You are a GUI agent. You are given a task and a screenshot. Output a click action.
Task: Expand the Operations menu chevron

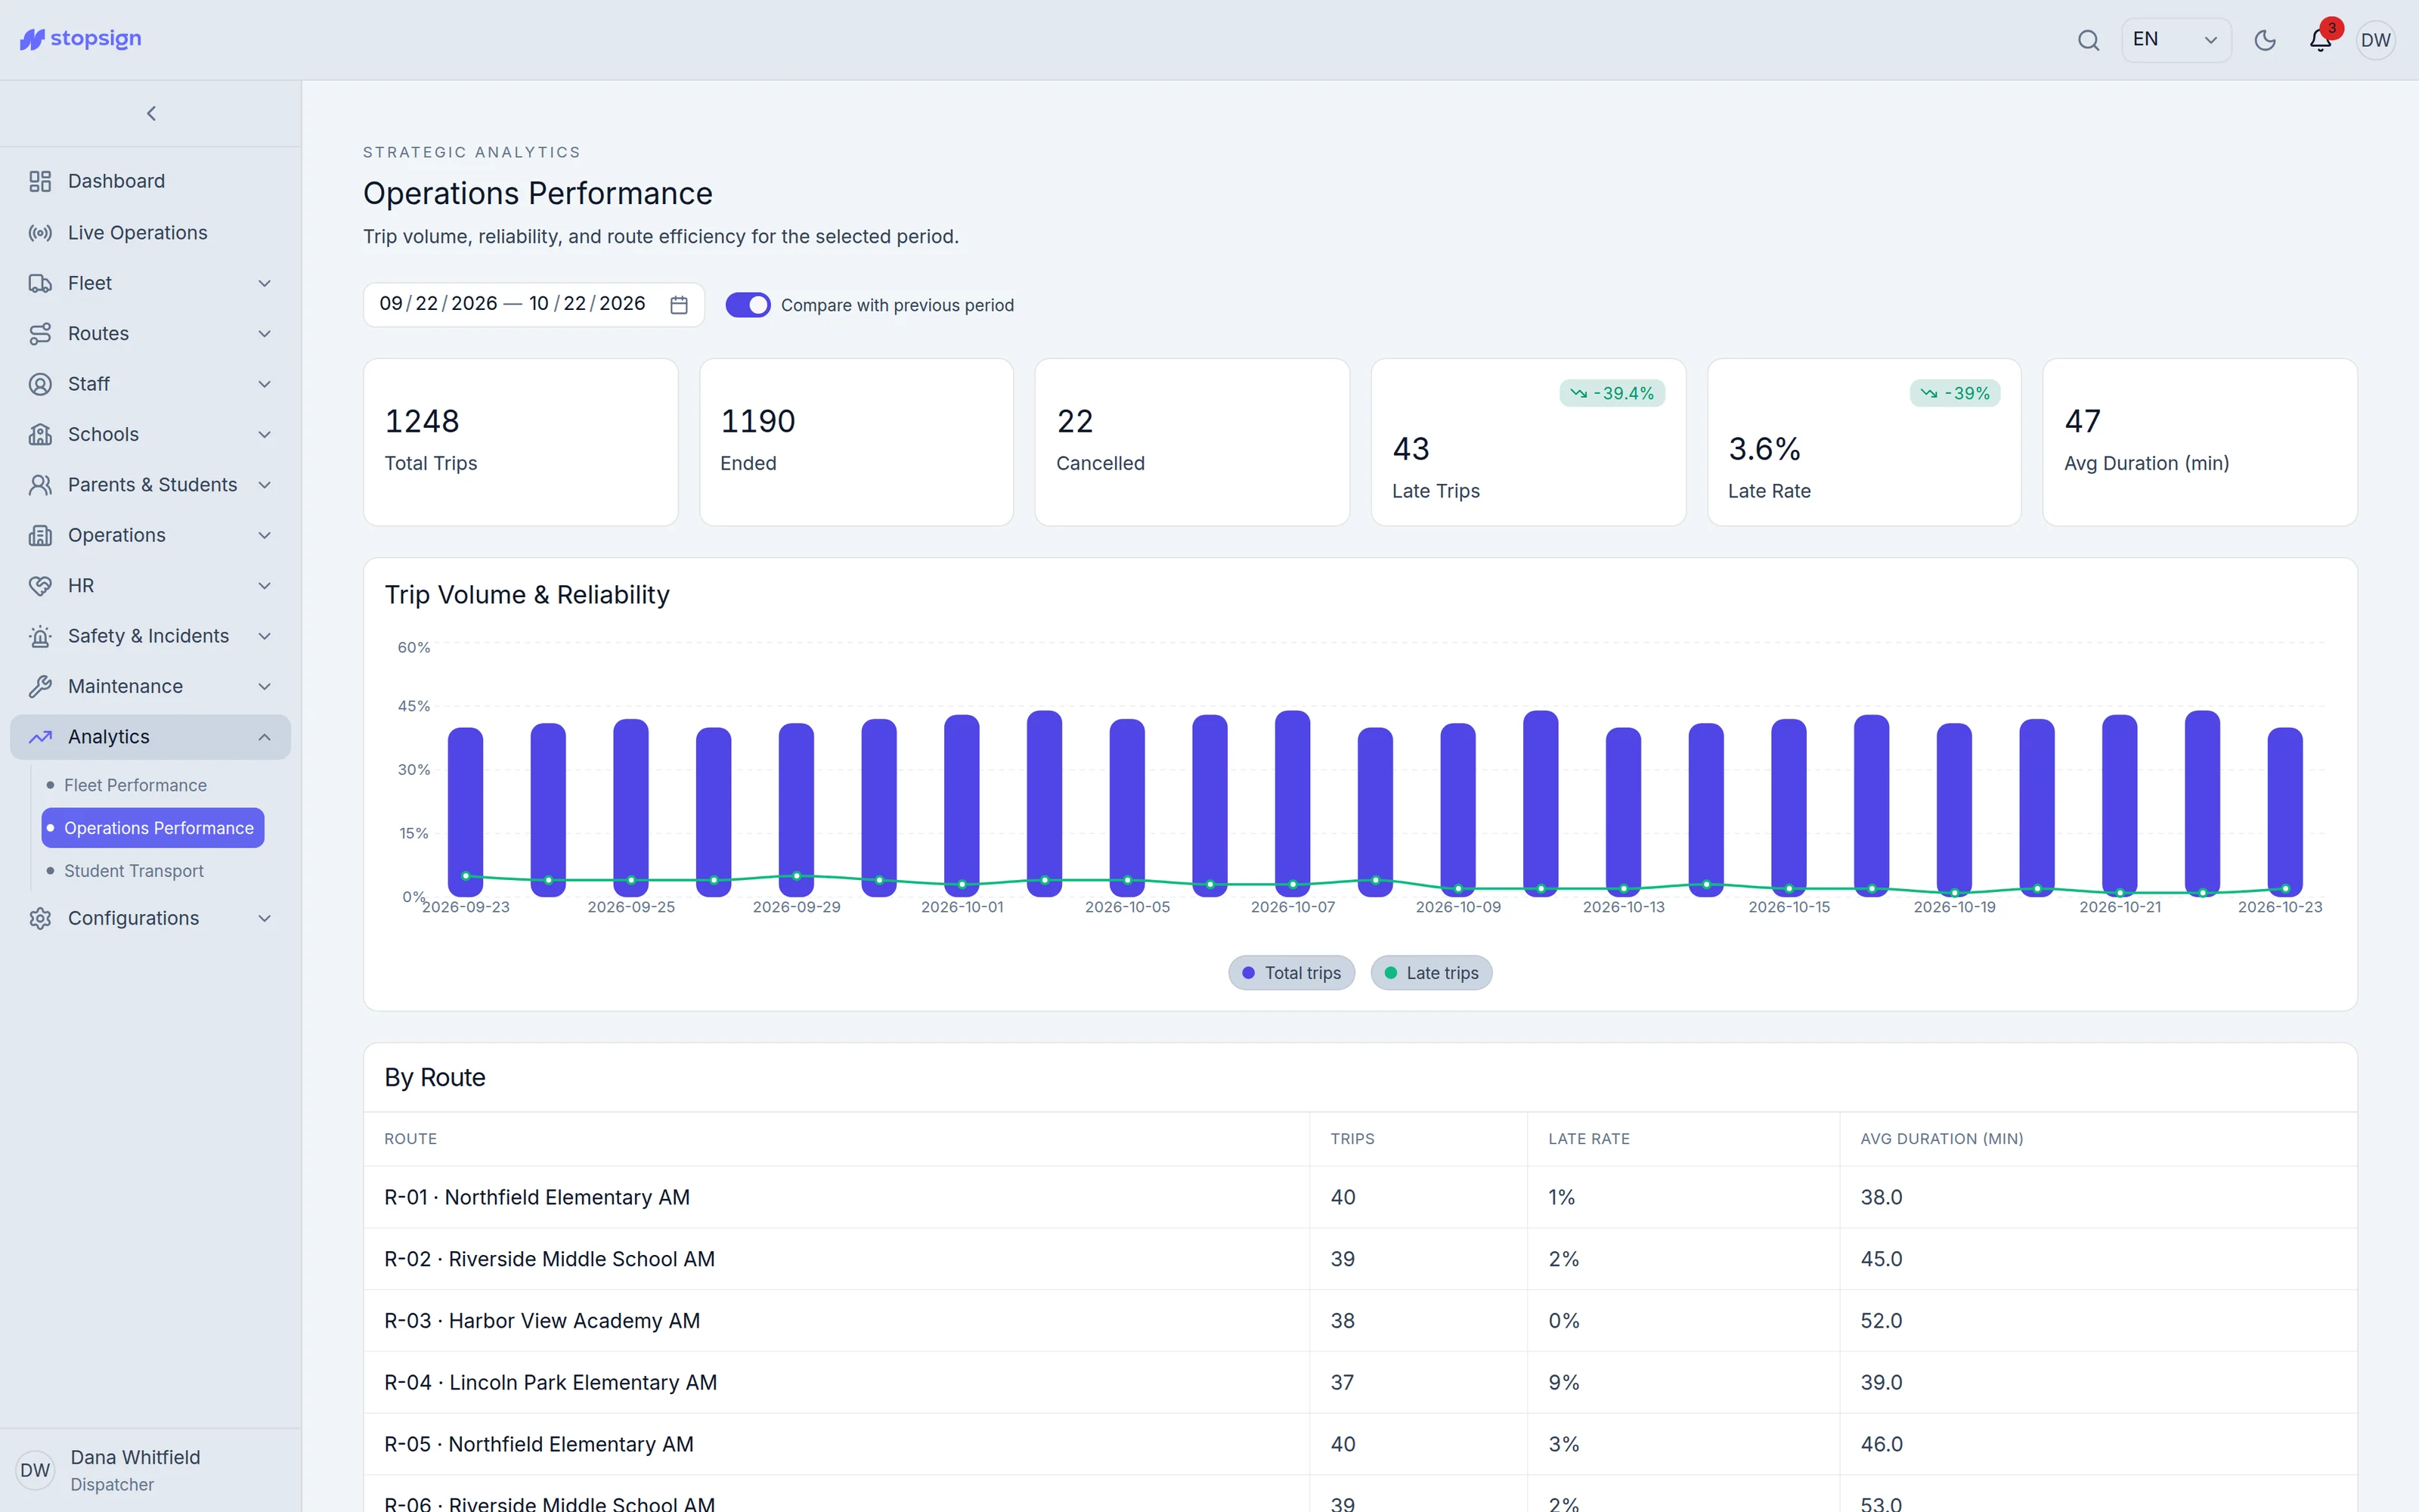click(265, 535)
